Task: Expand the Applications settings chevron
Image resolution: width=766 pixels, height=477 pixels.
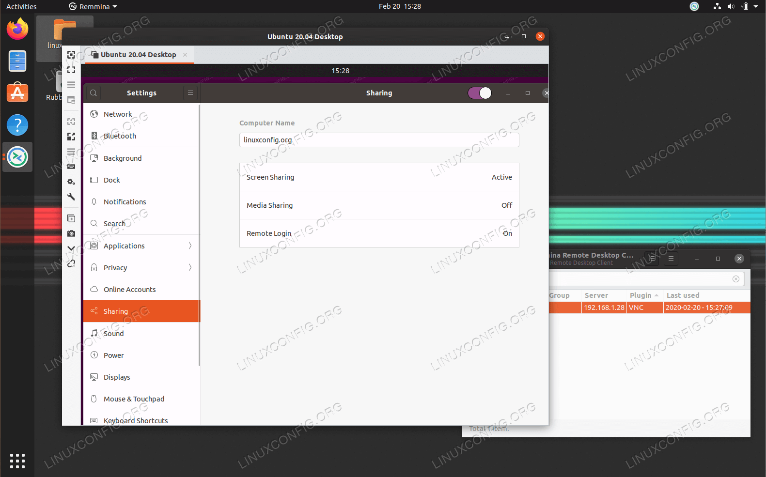Action: click(x=190, y=246)
